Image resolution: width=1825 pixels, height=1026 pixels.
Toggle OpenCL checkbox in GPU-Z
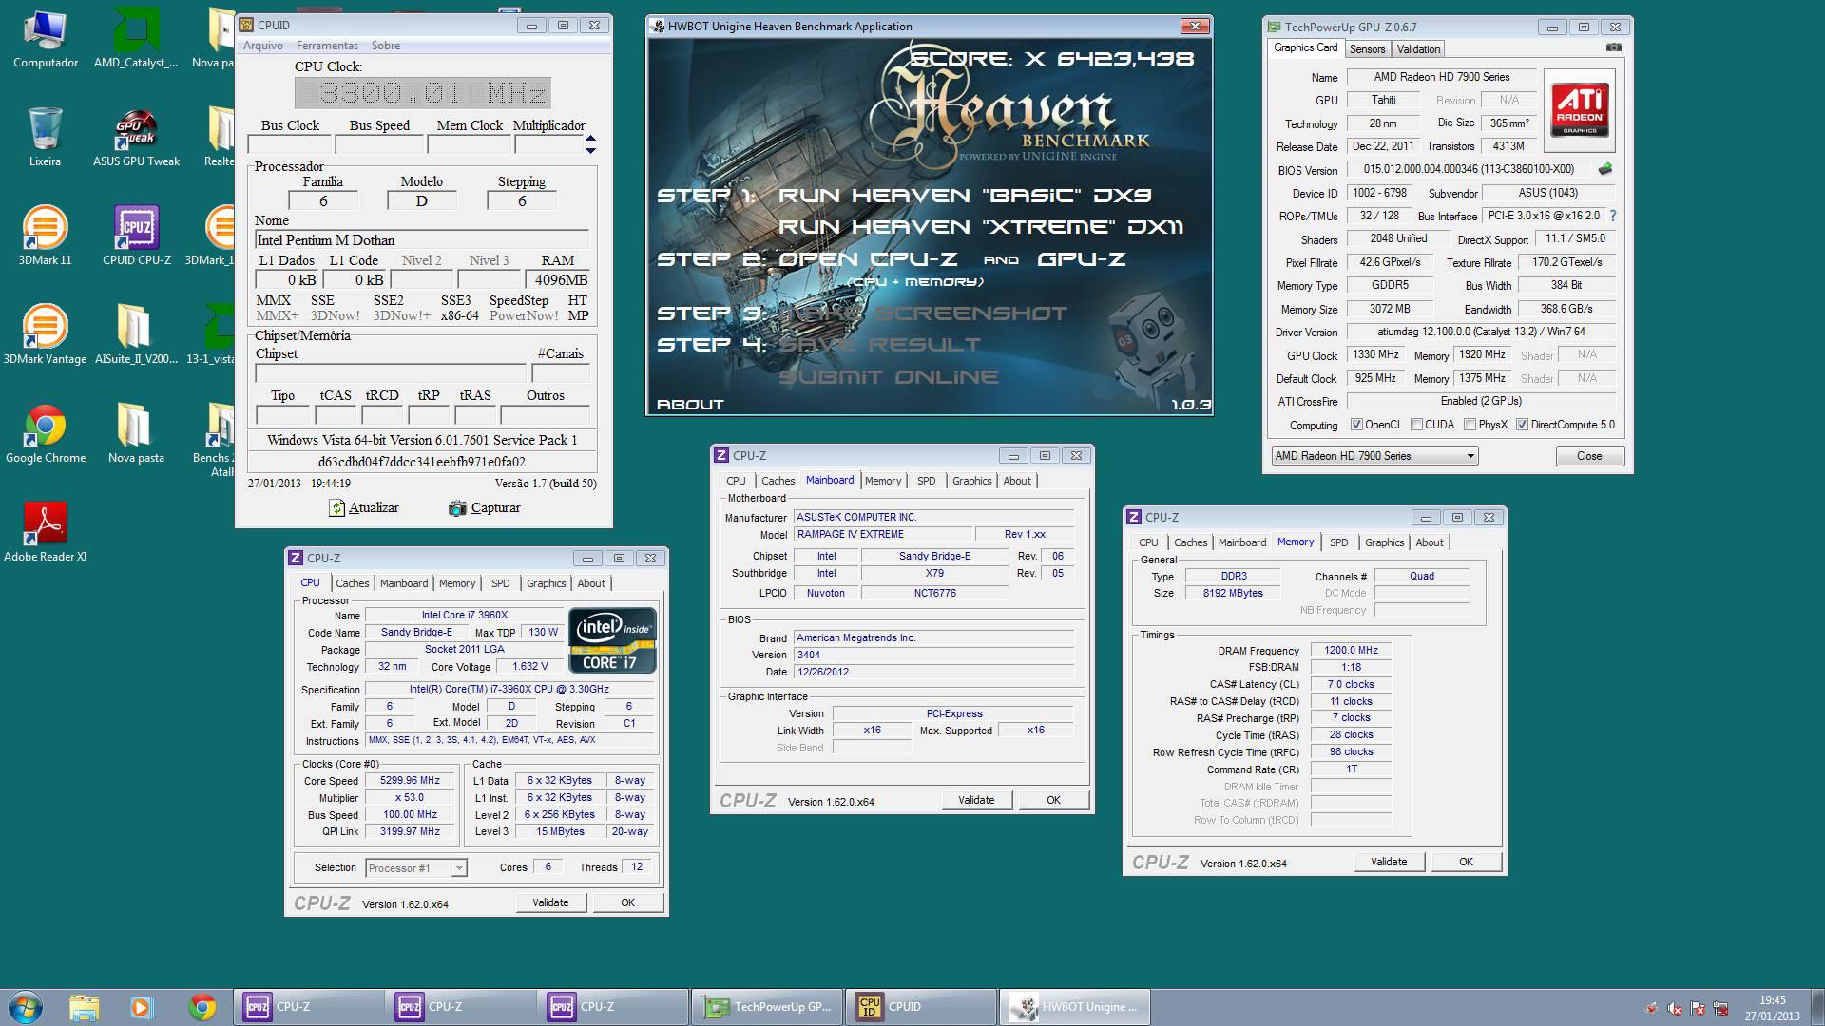[1356, 425]
